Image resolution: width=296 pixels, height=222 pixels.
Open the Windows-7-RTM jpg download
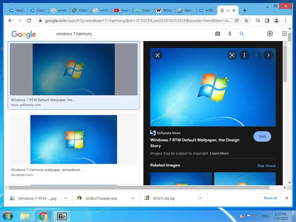(37, 198)
